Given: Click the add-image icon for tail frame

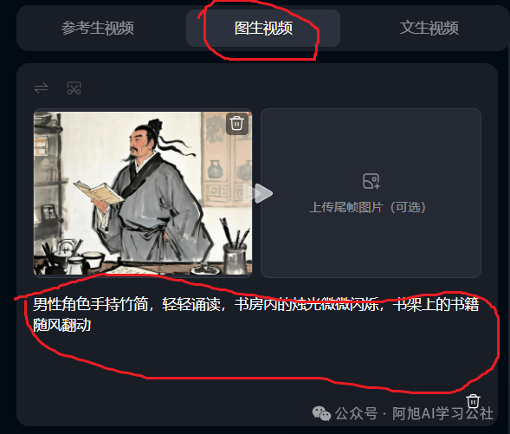Looking at the screenshot, I should (x=371, y=181).
